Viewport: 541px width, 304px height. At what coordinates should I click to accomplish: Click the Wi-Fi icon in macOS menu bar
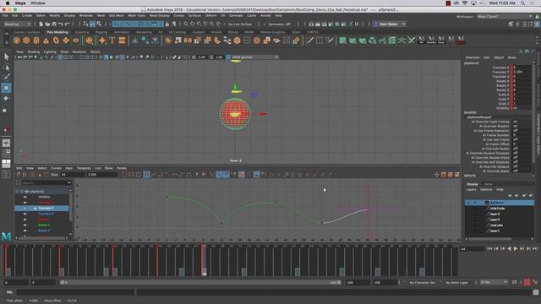(465, 3)
